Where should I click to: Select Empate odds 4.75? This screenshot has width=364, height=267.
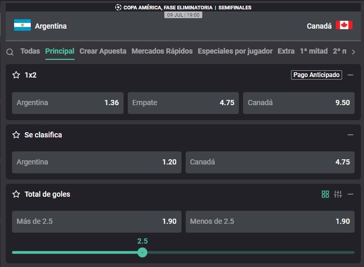(183, 103)
